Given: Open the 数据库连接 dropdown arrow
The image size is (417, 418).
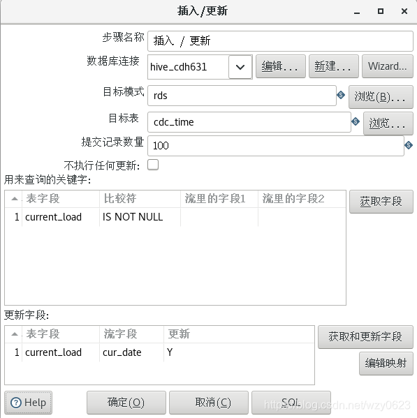Looking at the screenshot, I should click(x=240, y=67).
